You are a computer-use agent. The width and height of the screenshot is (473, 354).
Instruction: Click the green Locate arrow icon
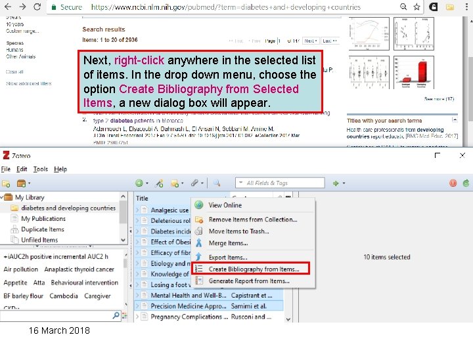click(336, 183)
